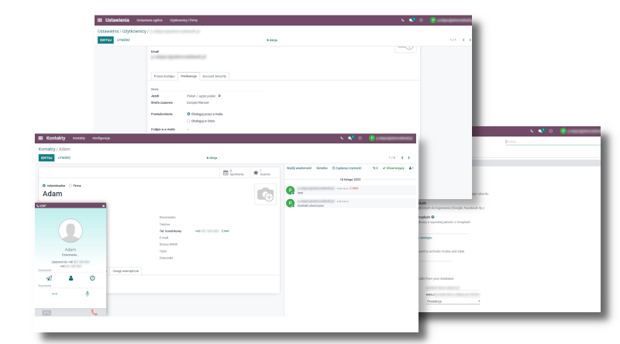
Task: Open Ustawienia ogólne menu
Action: pos(150,20)
